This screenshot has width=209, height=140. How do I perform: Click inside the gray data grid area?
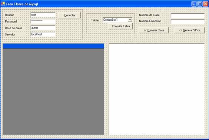(53, 92)
